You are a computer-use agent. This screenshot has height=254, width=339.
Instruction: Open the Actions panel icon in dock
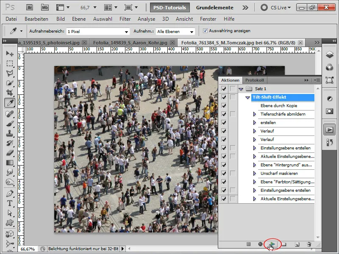pyautogui.click(x=330, y=130)
